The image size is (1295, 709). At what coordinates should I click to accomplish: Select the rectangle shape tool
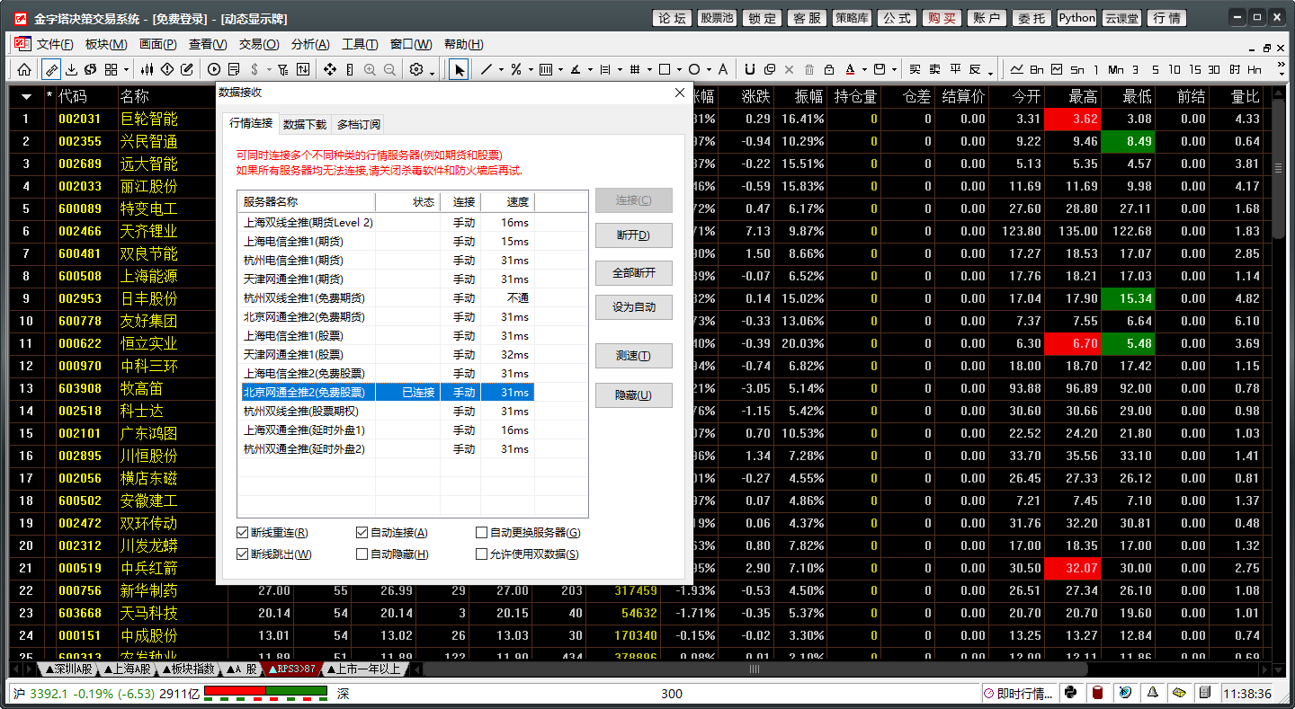(665, 69)
